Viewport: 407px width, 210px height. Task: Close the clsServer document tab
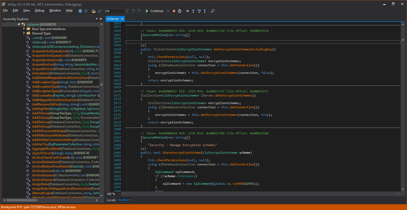point(122,19)
